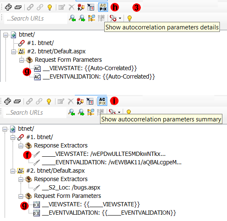Collapse Response Extractors under #1. btnet/
This screenshot has height=221, width=227.
pyautogui.click(x=21, y=146)
